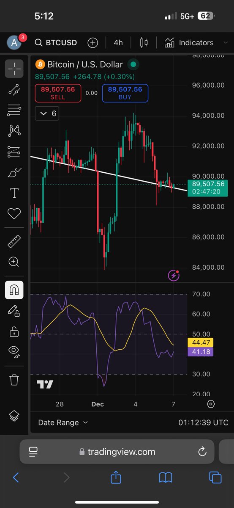The height and width of the screenshot is (508, 234).
Task: Select the text annotation tool
Action: [14, 193]
